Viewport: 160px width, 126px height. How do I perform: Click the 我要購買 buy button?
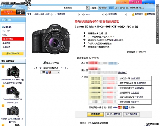point(95,114)
